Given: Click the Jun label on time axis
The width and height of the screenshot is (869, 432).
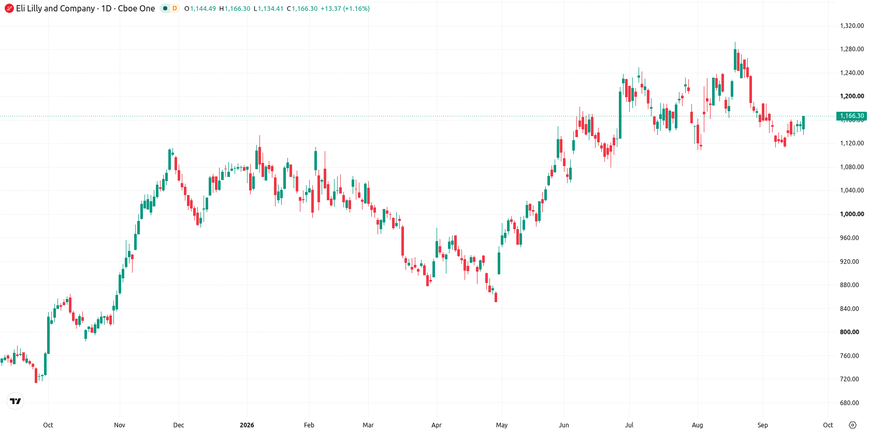Looking at the screenshot, I should coord(564,425).
